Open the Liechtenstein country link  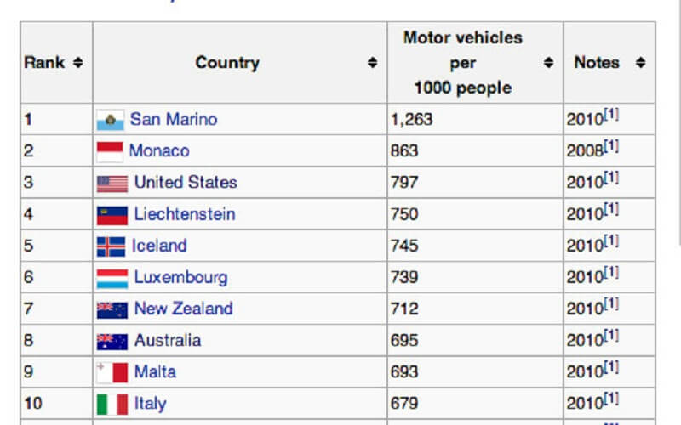click(x=185, y=214)
